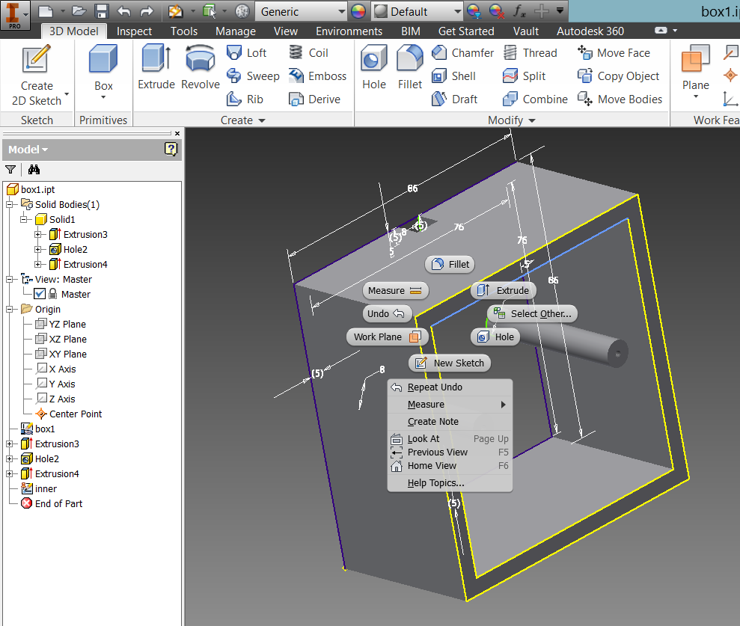
Task: Select the Extrude tool in ribbon
Action: click(156, 67)
